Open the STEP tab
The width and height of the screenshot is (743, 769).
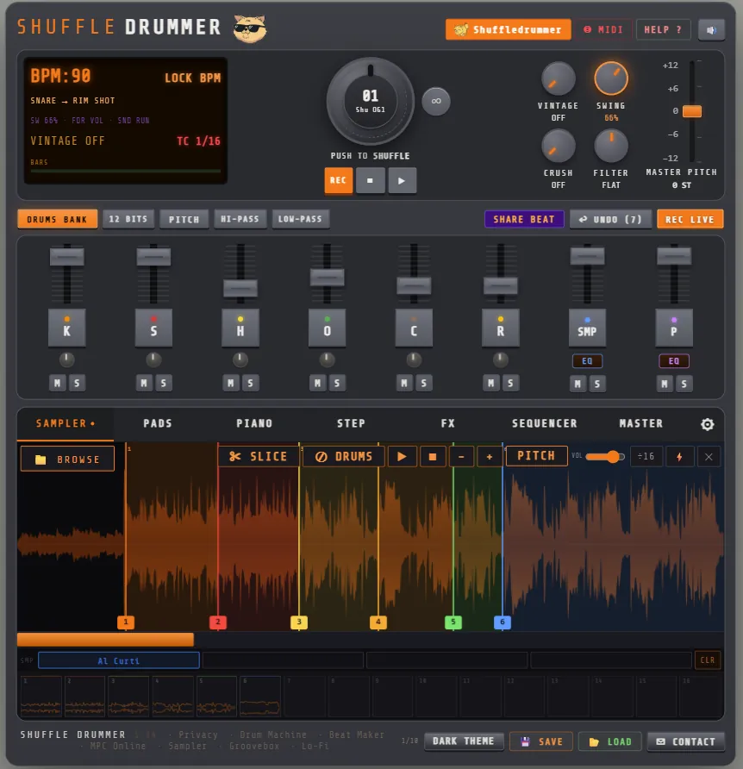(x=351, y=424)
